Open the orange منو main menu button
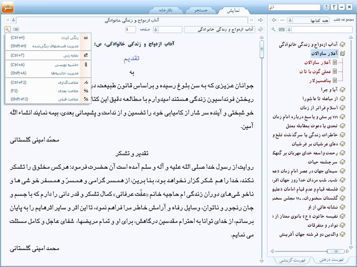Viewport: 357px width, 267px height. [x=8, y=7]
